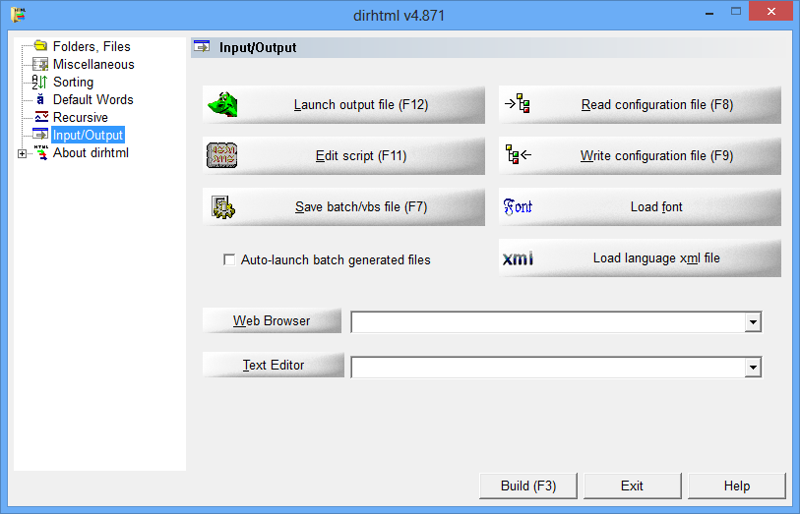
Task: Click the Read configuration tree icon
Action: click(518, 104)
